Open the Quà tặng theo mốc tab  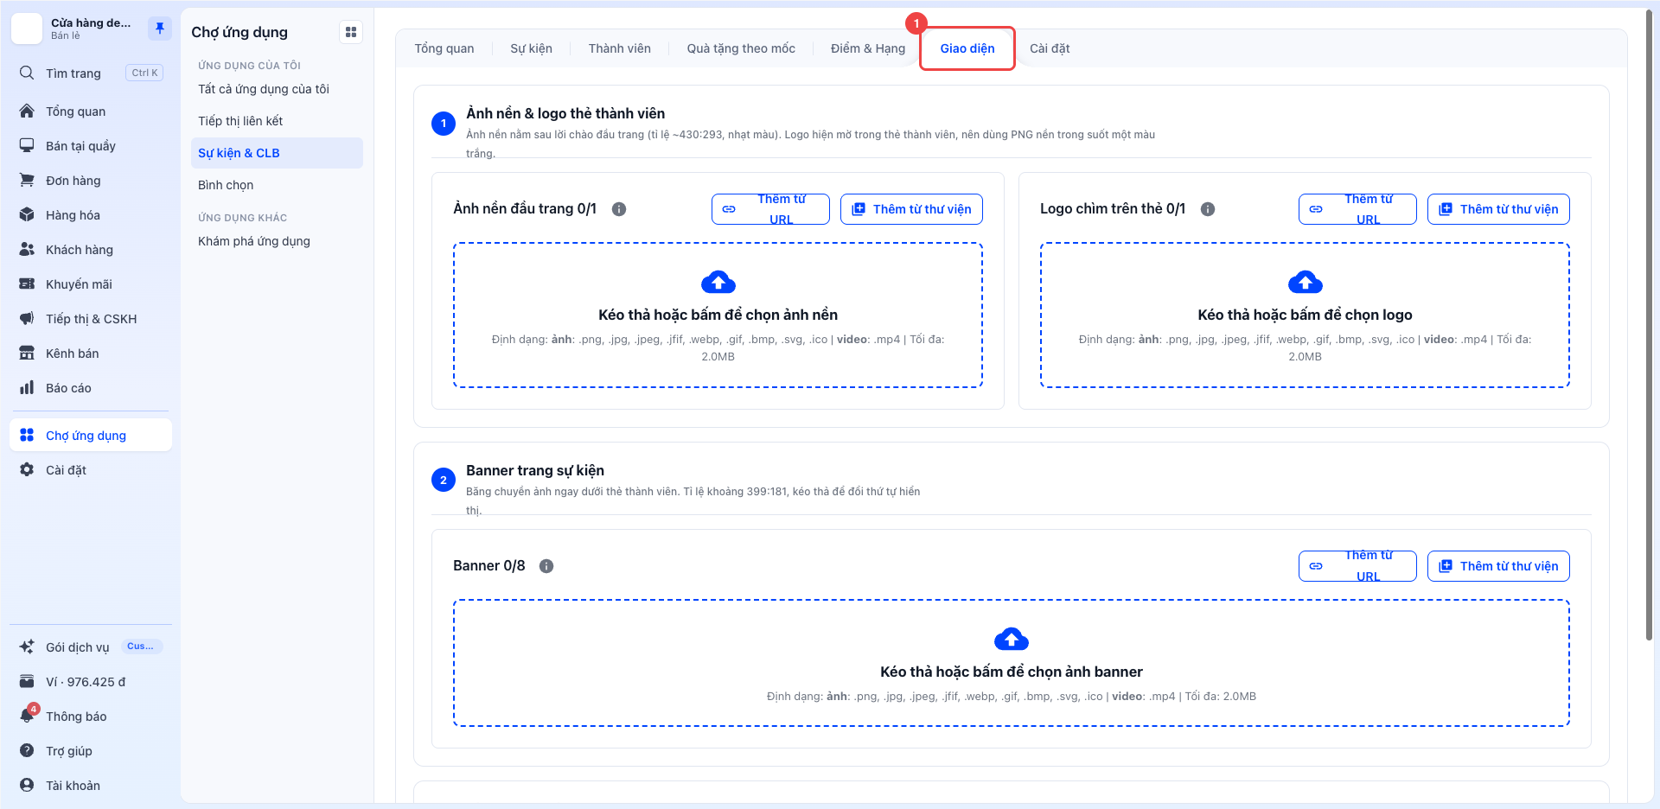[x=741, y=48]
